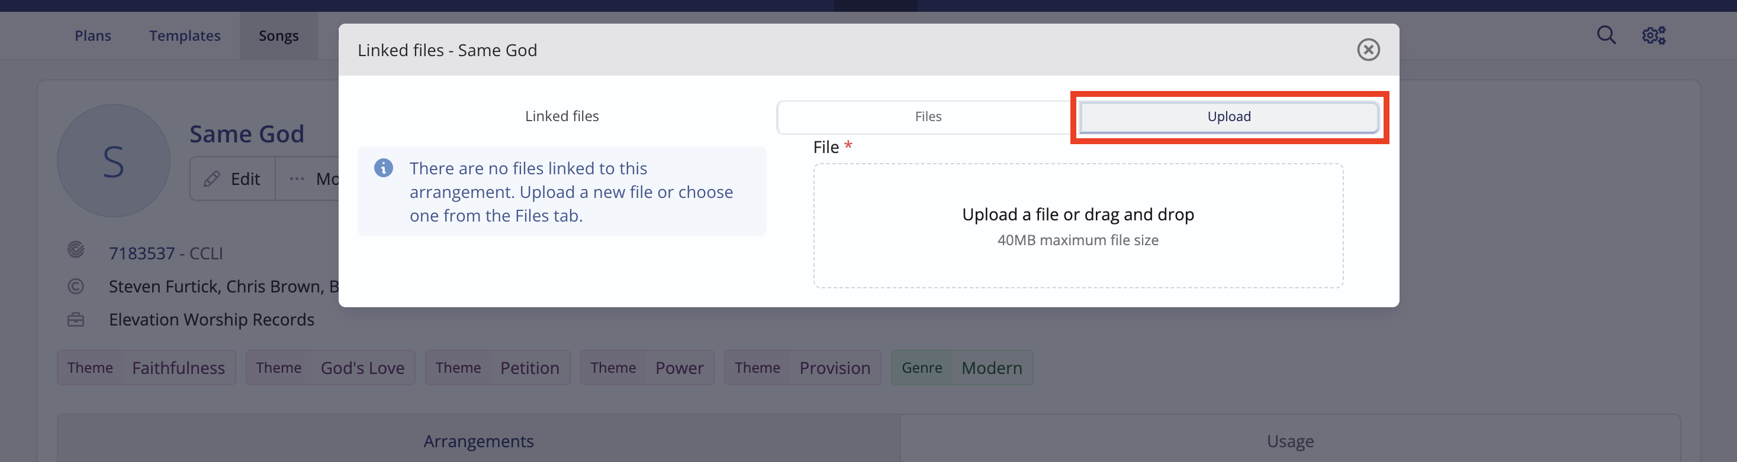Viewport: 1737px width, 462px height.
Task: Click the File required field label
Action: coord(833,147)
